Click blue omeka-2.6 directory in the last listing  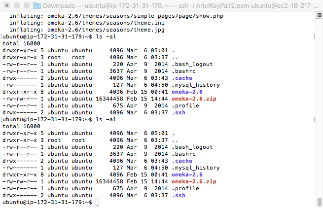pos(187,174)
